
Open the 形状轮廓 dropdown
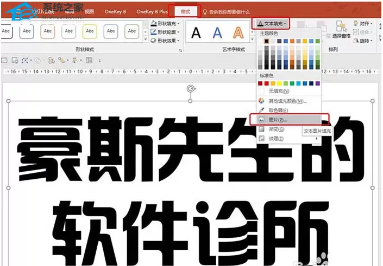click(165, 32)
